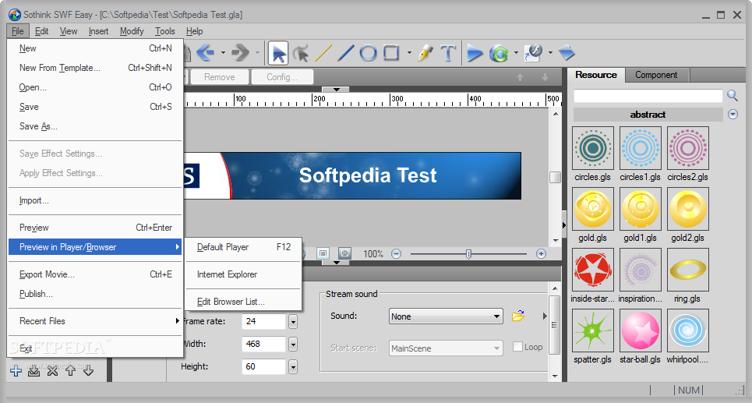Collapse the Resource panel side arrow
The height and width of the screenshot is (403, 752).
click(564, 225)
